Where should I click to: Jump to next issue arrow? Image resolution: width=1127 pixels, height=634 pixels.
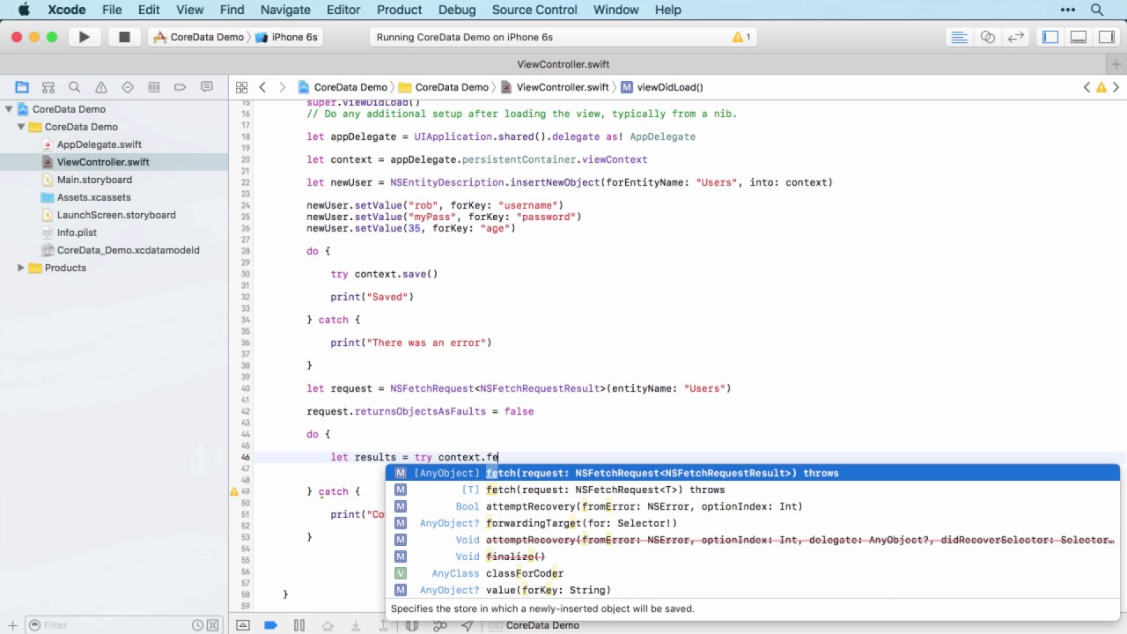[1116, 87]
